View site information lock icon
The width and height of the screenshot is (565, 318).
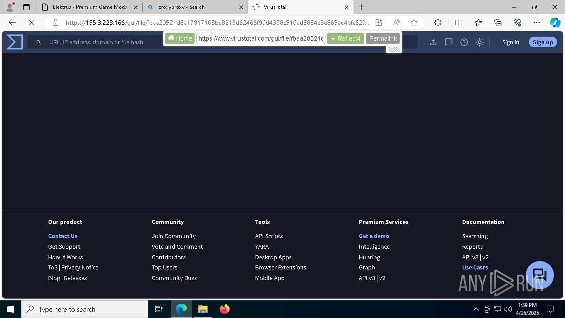55,23
